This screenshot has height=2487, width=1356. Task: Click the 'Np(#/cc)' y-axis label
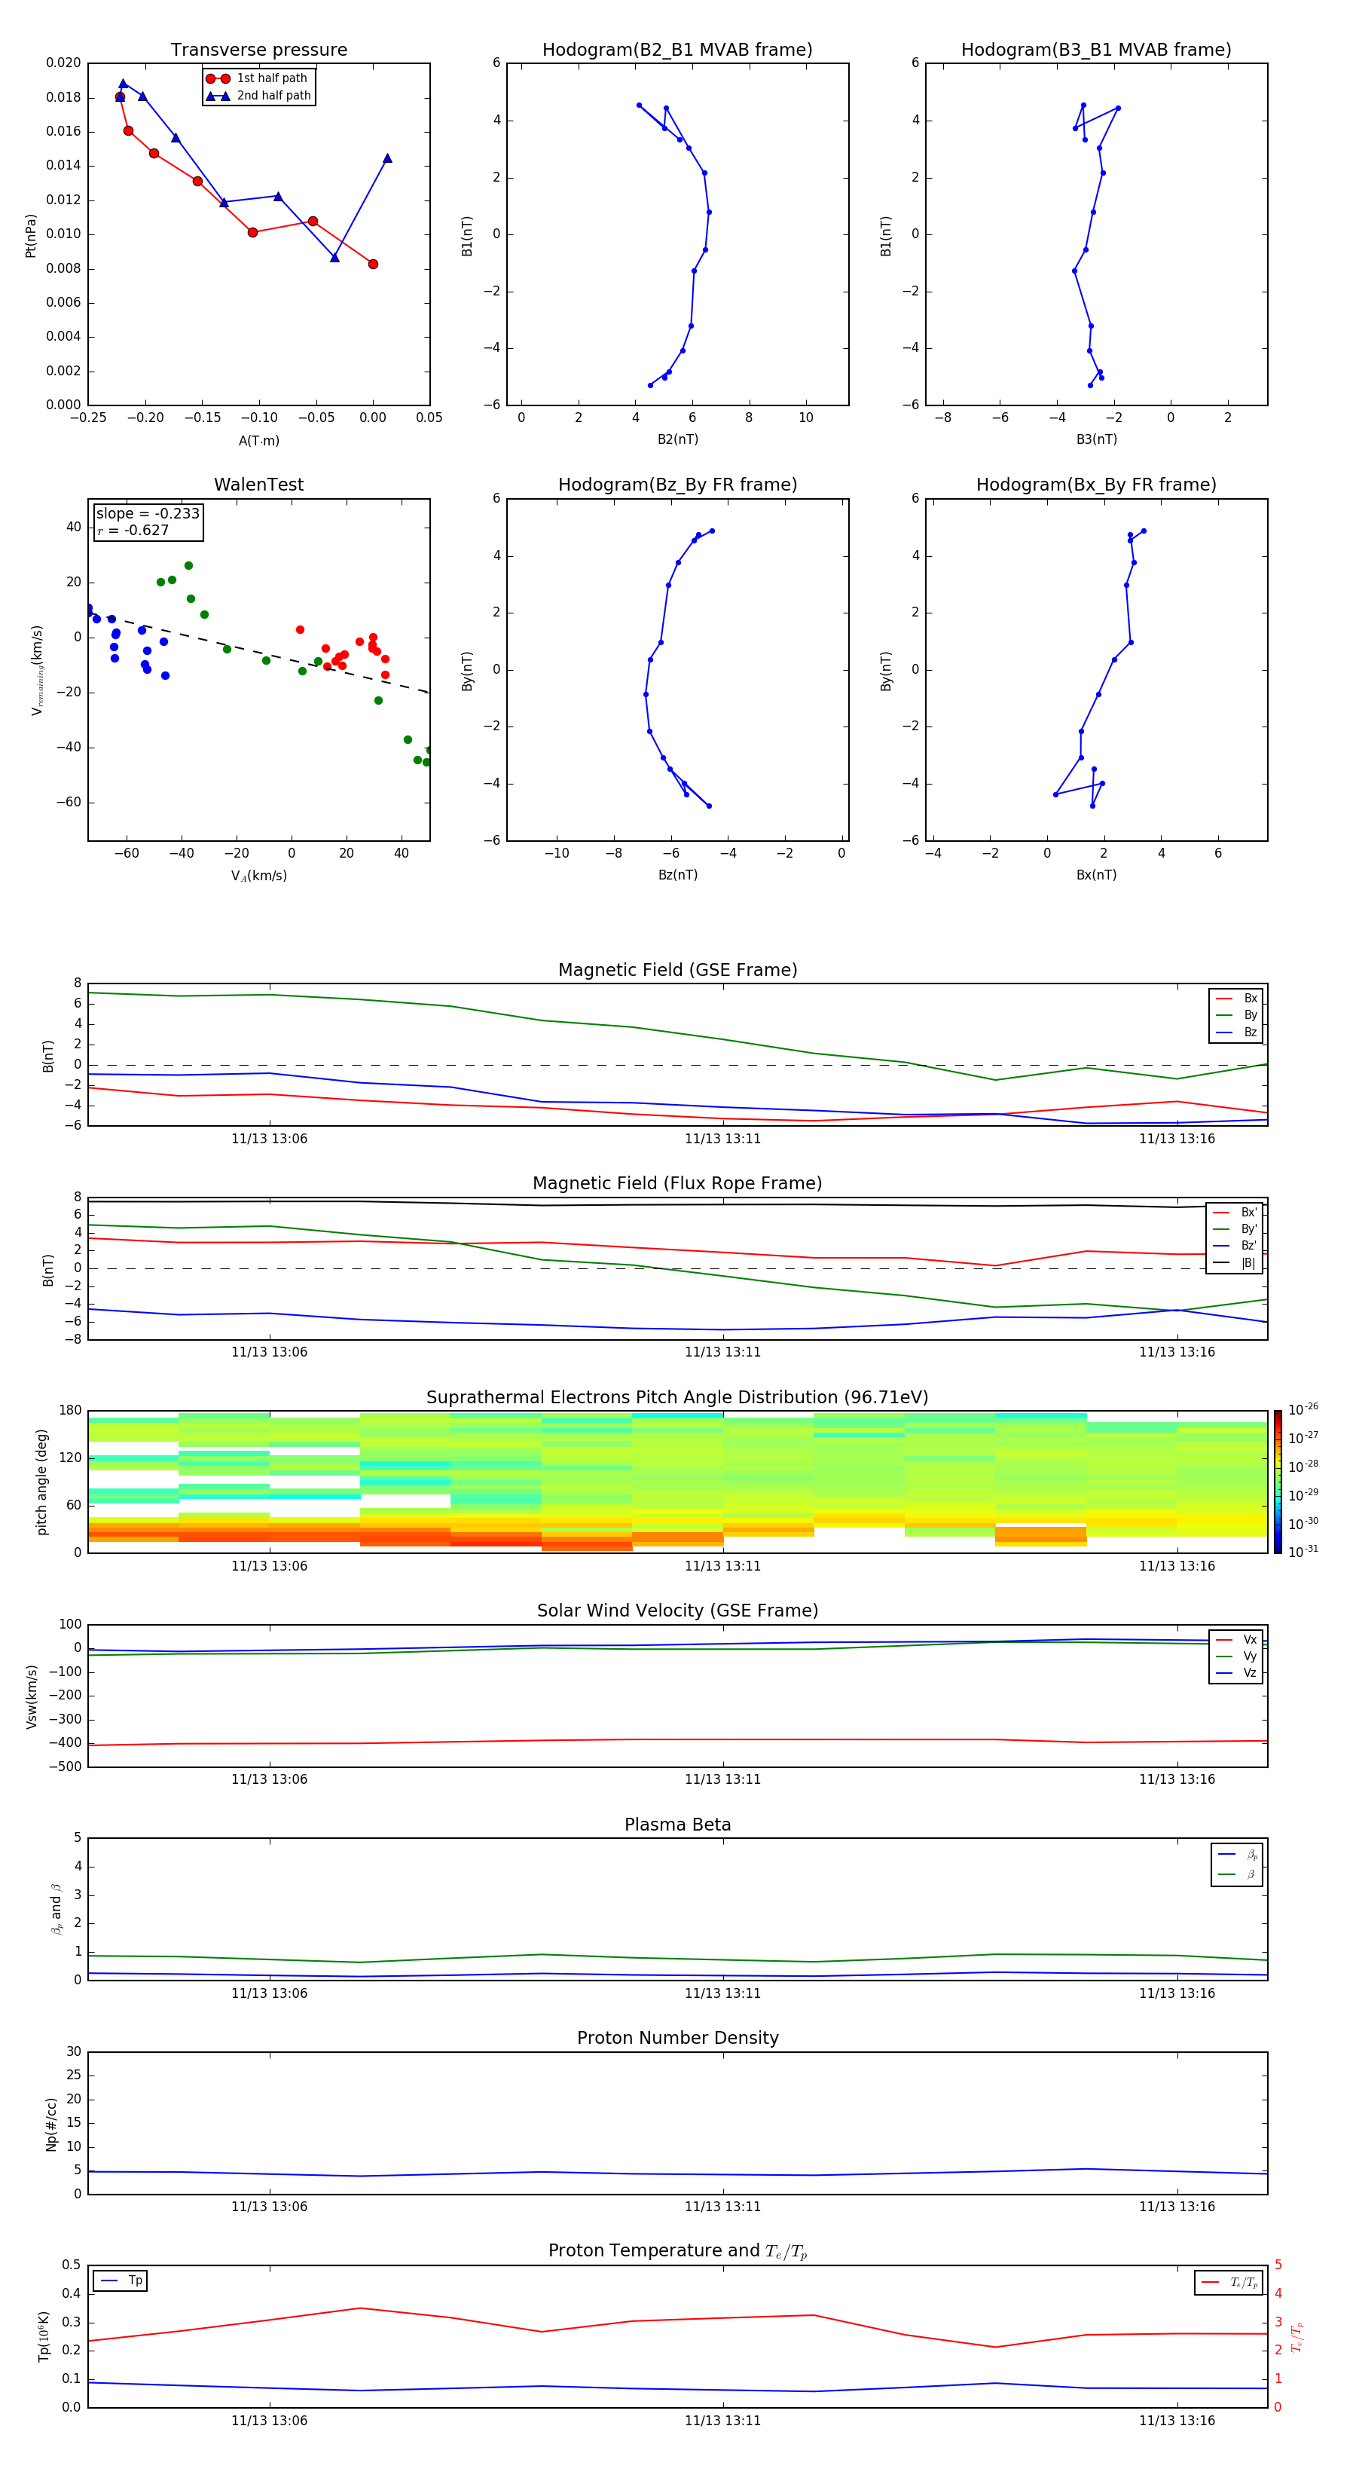click(51, 2124)
